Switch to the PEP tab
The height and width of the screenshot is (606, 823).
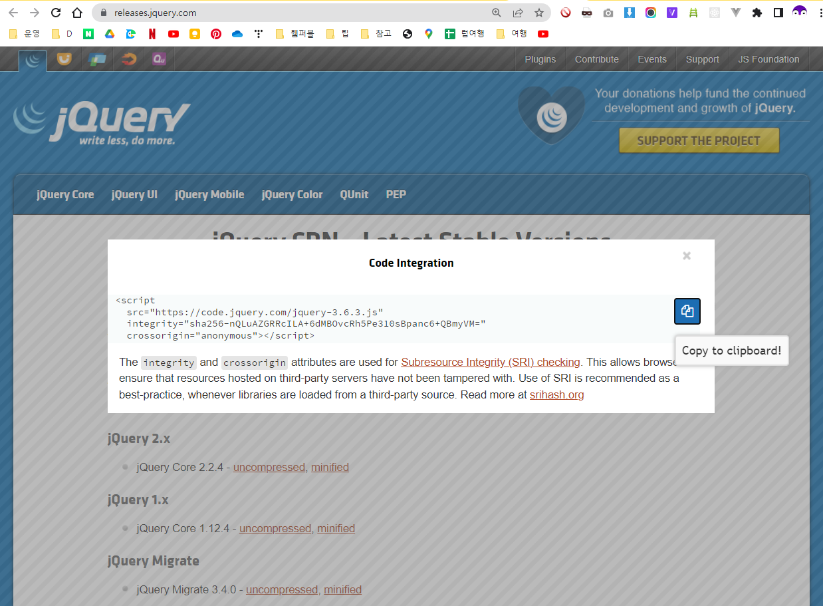click(396, 195)
